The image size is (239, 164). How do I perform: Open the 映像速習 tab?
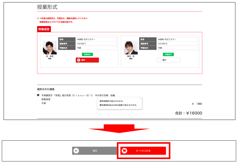pyautogui.click(x=44, y=29)
